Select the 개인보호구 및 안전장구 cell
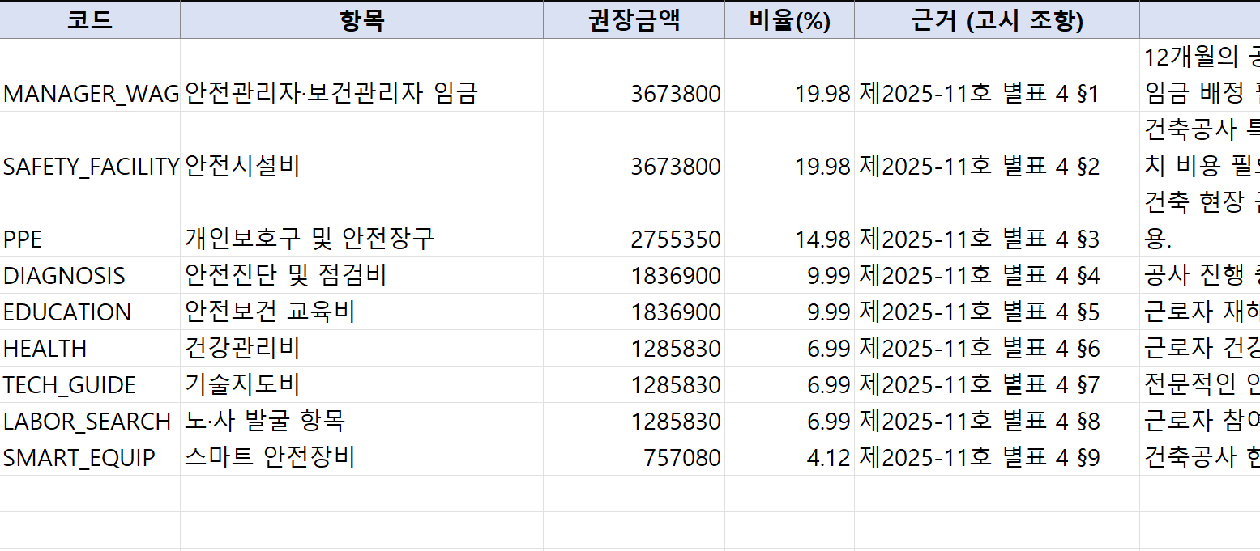Viewport: 1260px width, 551px height. (361, 221)
